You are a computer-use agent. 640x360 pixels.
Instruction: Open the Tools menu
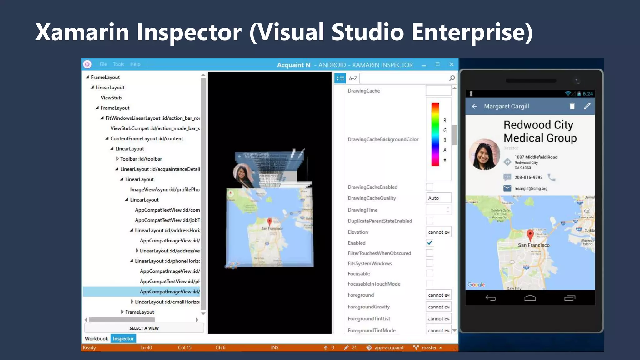coord(118,64)
